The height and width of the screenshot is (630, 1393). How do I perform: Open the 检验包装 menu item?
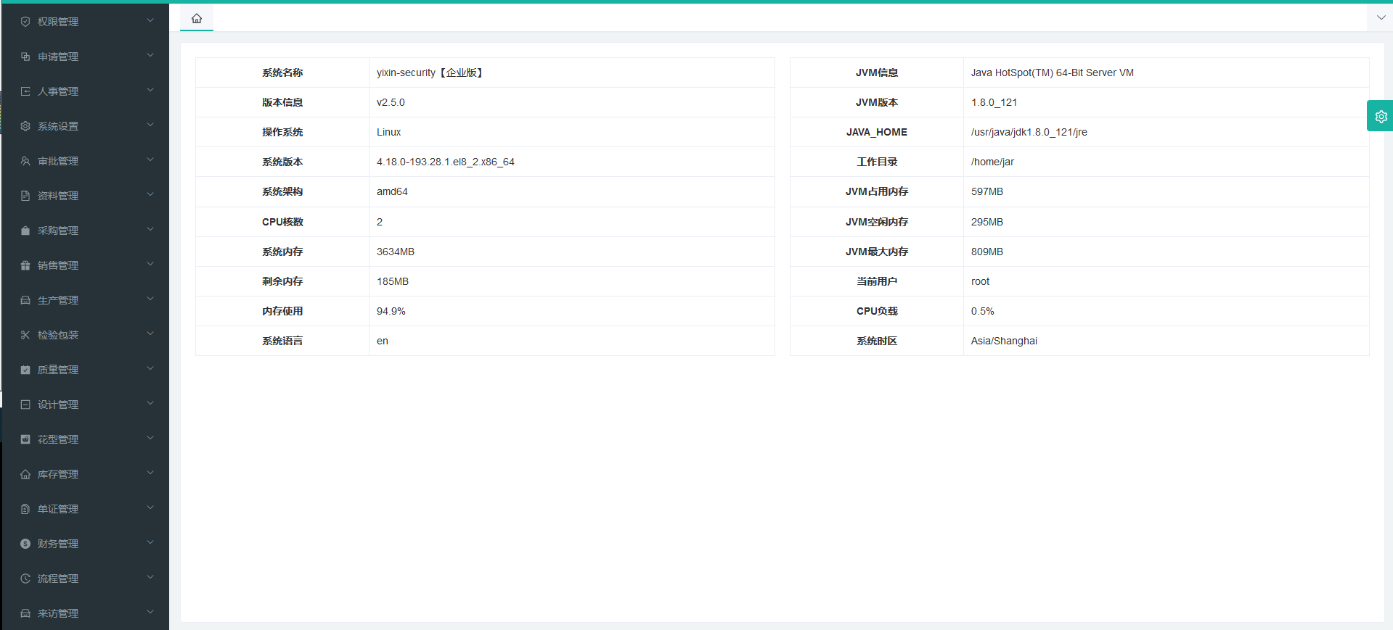pos(86,335)
